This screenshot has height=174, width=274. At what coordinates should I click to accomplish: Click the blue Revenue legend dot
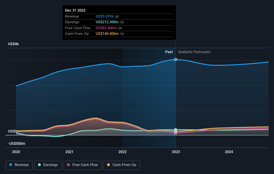click(x=11, y=165)
